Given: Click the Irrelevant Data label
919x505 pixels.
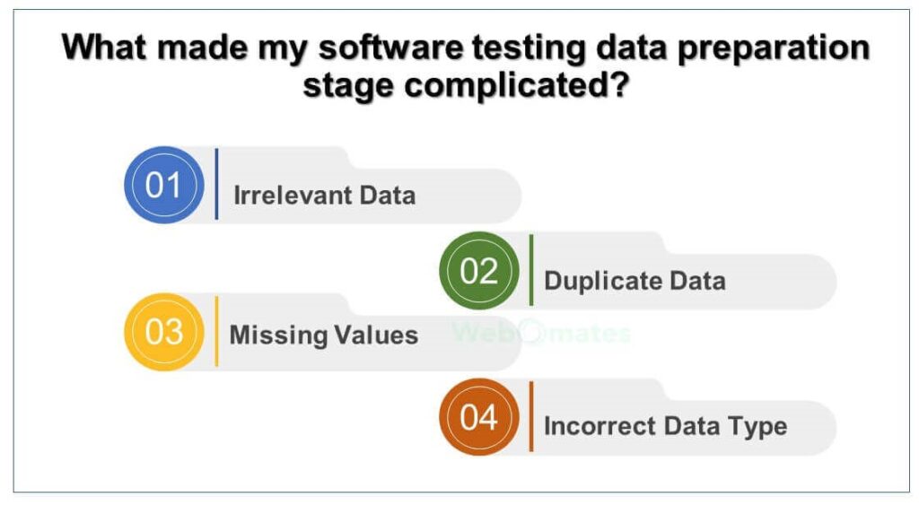Looking at the screenshot, I should pos(325,195).
